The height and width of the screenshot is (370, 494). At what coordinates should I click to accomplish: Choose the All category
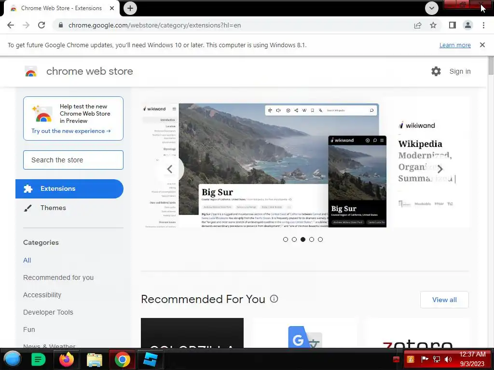(x=27, y=260)
